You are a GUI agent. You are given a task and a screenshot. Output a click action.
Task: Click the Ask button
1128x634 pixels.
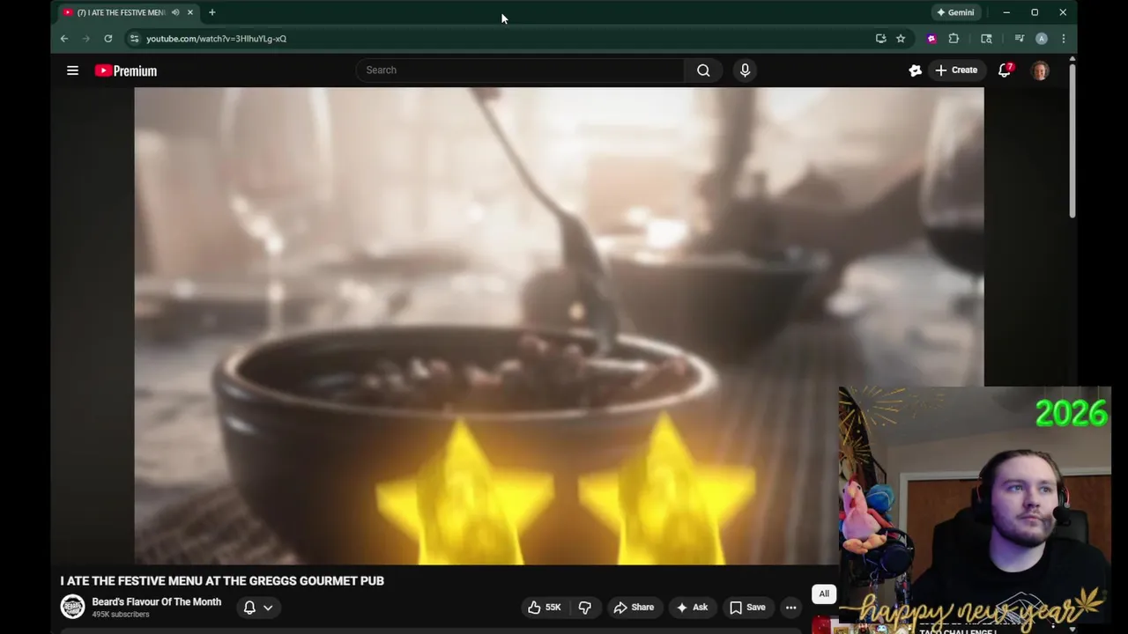[692, 608]
